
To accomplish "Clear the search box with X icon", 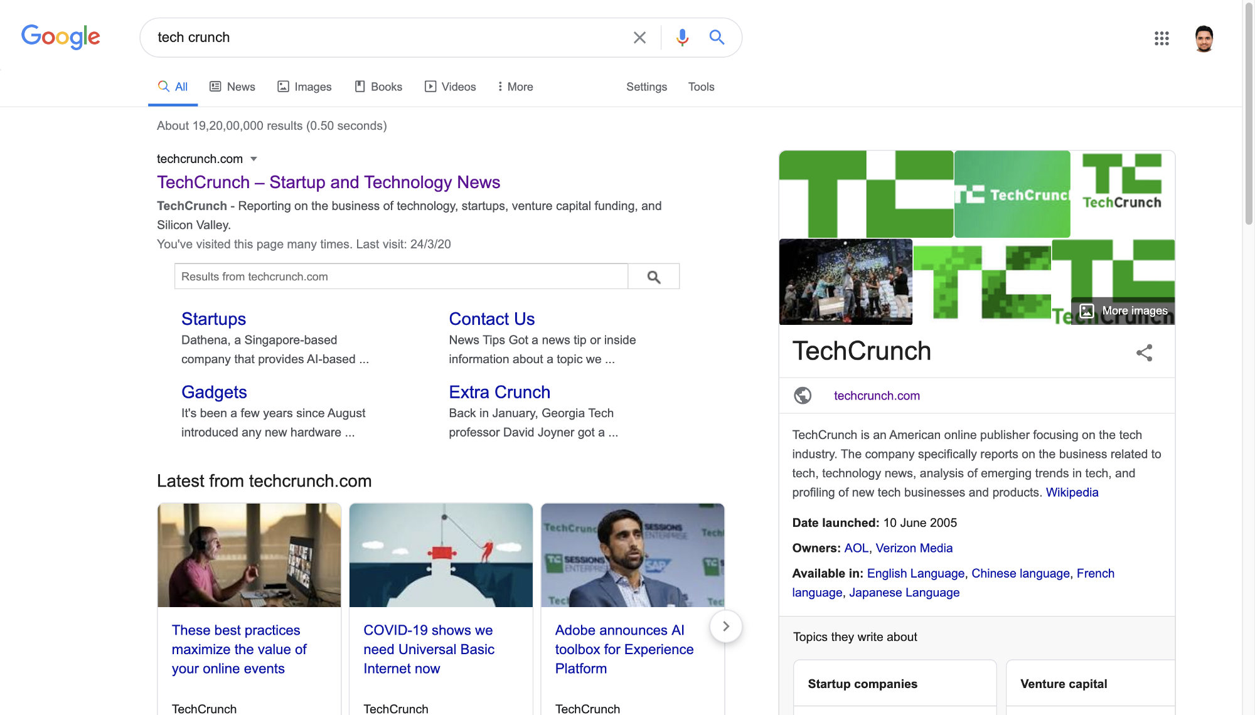I will (x=639, y=38).
